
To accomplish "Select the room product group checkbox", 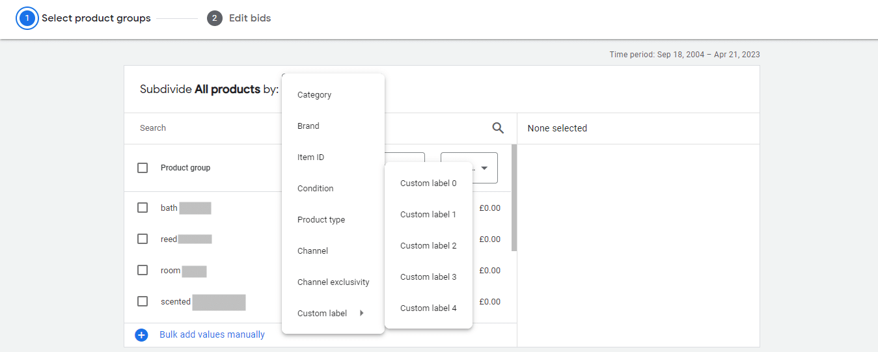I will click(x=143, y=270).
